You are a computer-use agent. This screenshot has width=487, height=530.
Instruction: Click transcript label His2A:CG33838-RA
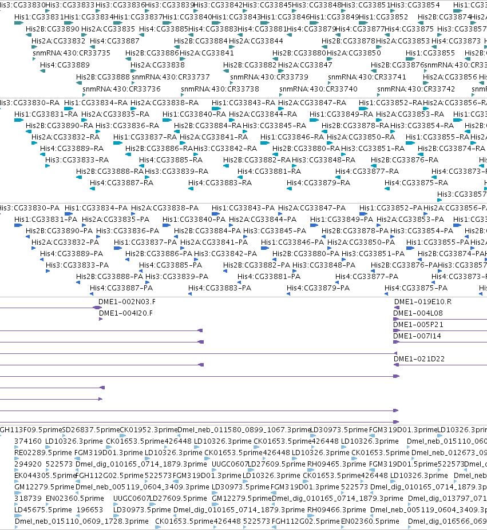[x=164, y=102]
